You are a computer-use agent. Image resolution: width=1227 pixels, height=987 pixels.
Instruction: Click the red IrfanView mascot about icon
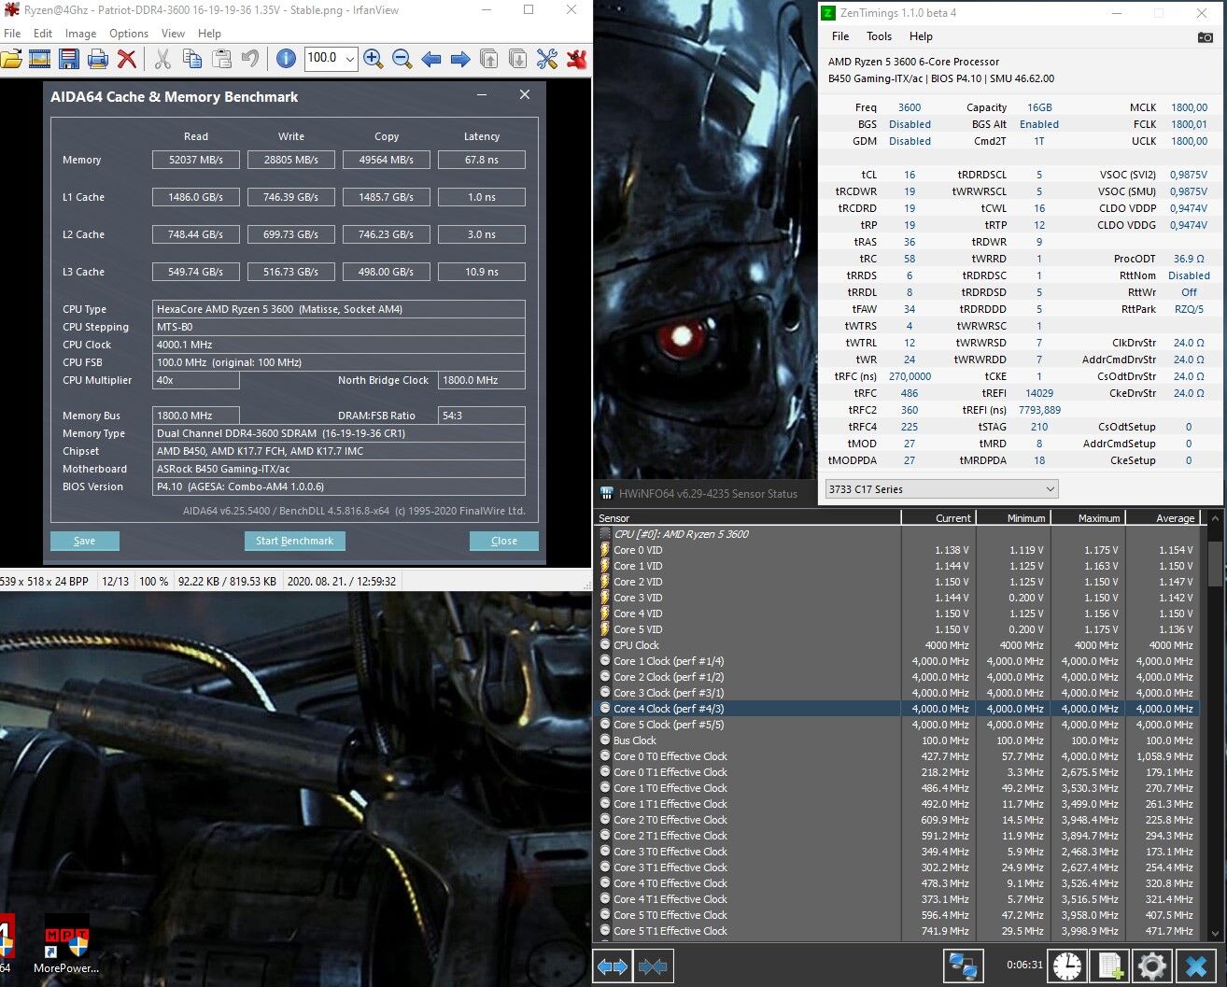(577, 59)
